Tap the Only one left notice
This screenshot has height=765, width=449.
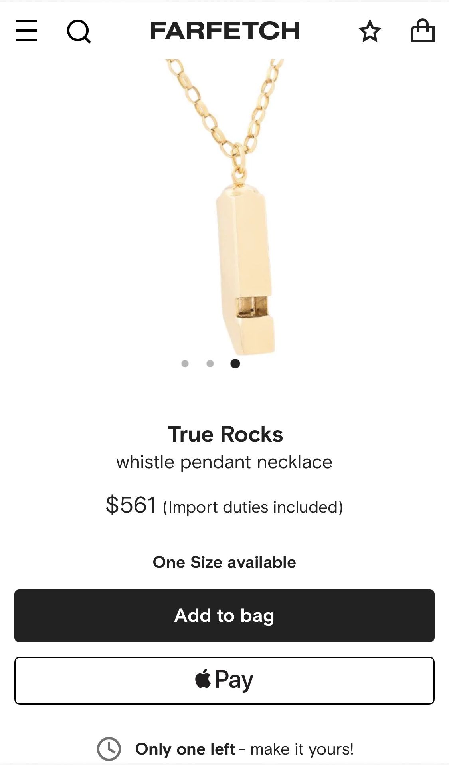click(244, 749)
